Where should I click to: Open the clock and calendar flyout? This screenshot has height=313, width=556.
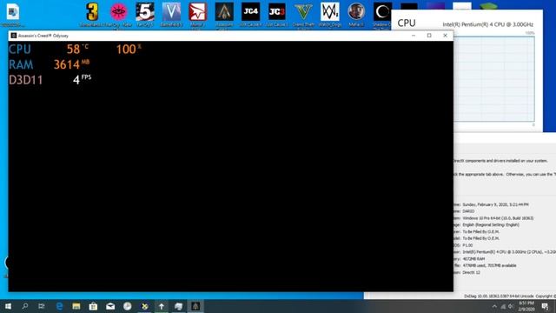[526, 306]
